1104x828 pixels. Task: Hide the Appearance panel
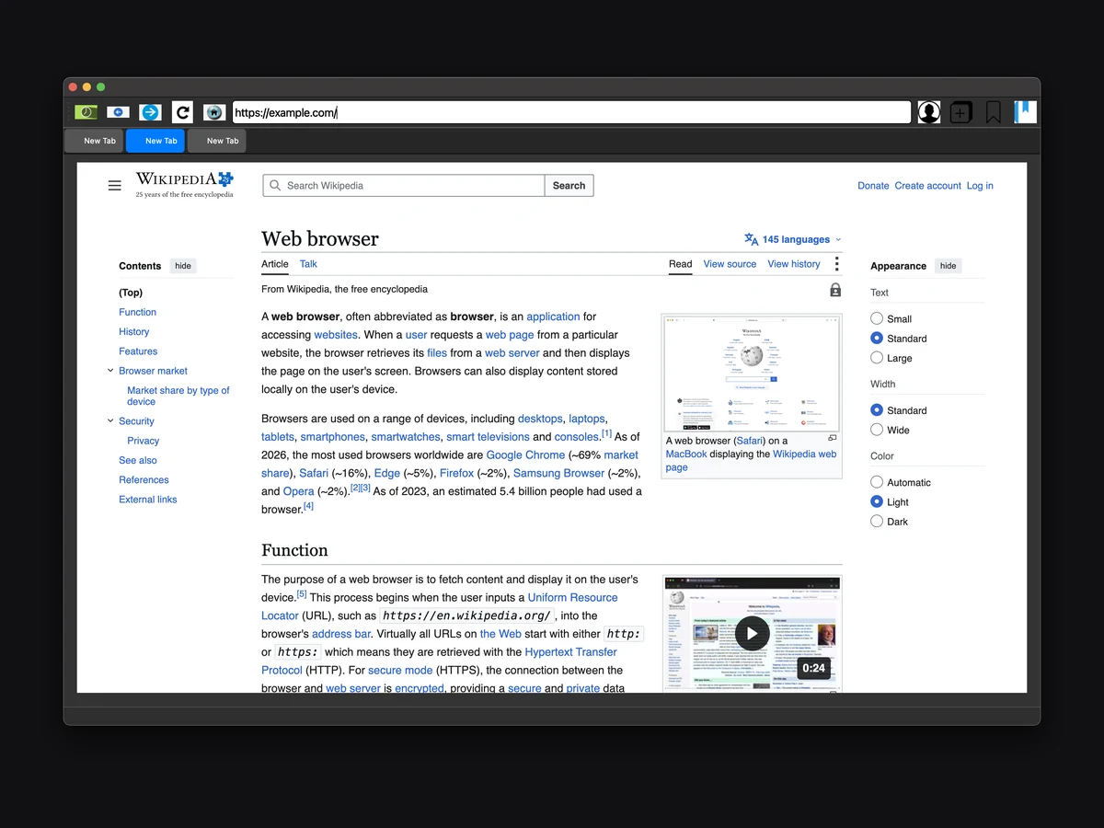(x=949, y=266)
